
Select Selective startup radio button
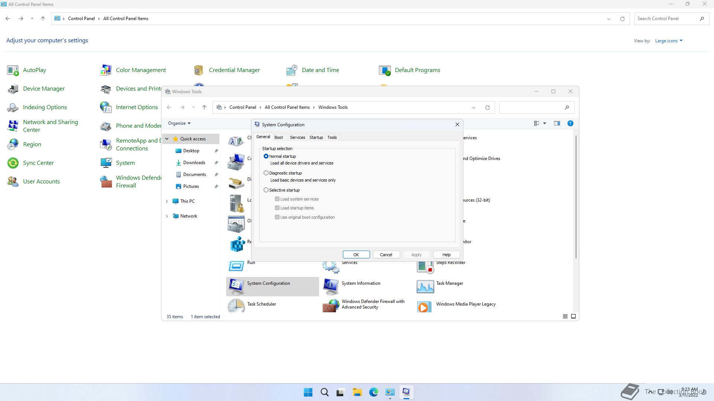266,190
